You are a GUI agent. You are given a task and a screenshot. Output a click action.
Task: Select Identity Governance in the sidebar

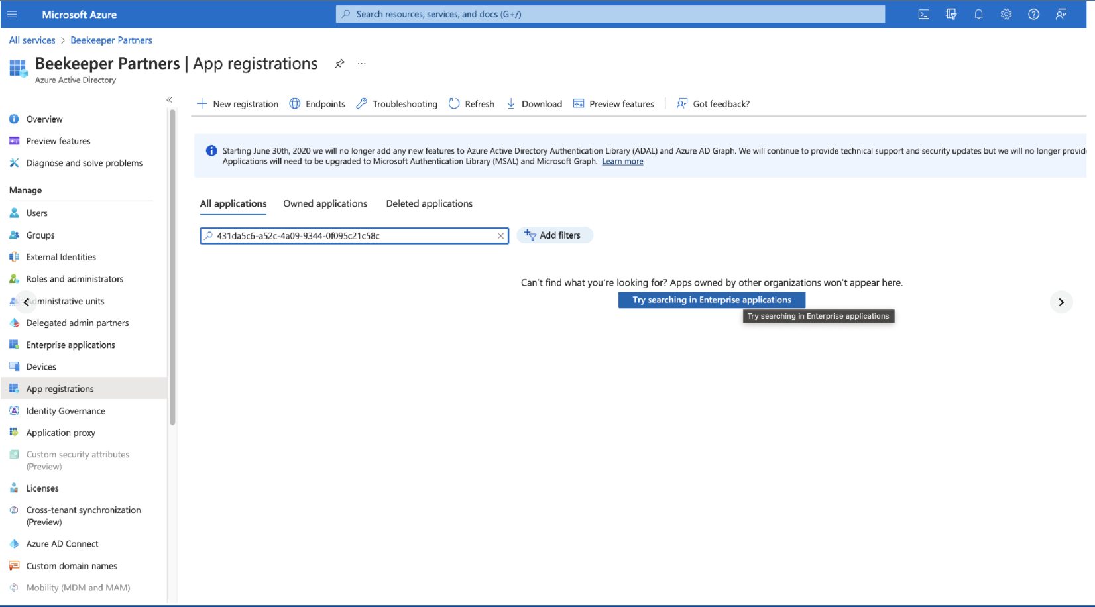click(x=65, y=410)
